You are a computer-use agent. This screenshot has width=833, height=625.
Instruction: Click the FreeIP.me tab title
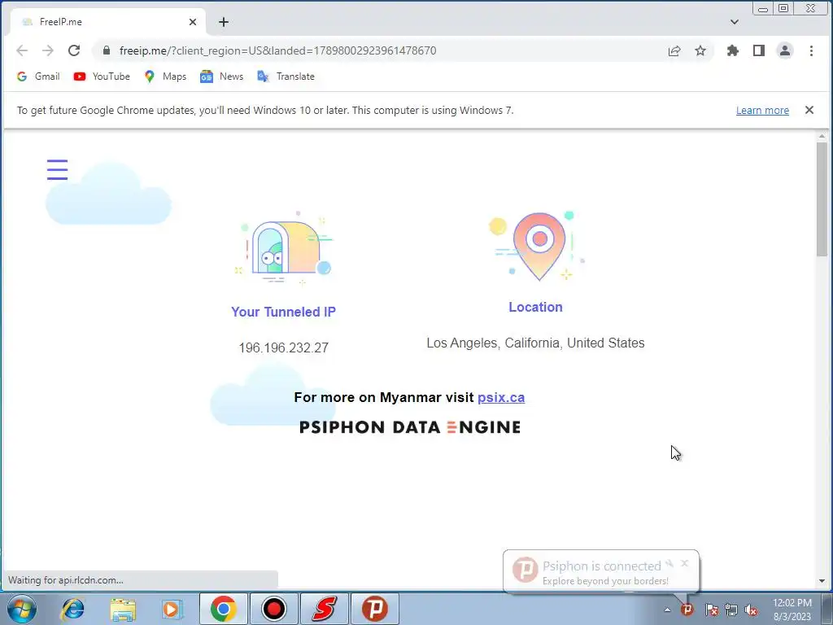60,22
